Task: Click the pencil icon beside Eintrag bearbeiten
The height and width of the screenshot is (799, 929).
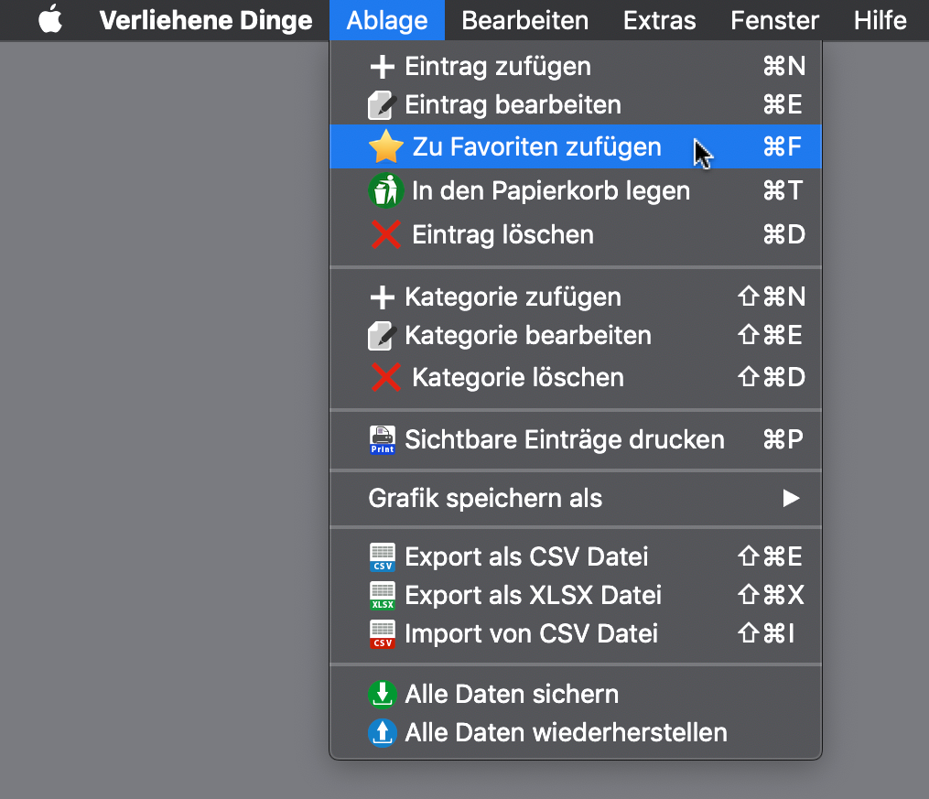Action: point(382,105)
